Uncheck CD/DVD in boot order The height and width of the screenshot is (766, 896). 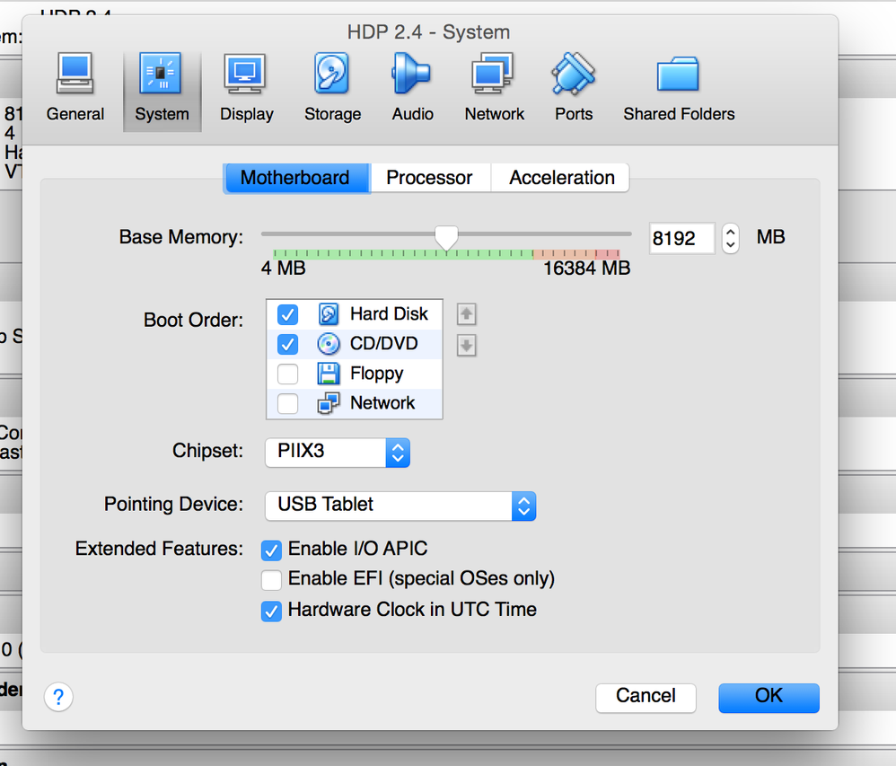[x=287, y=344]
